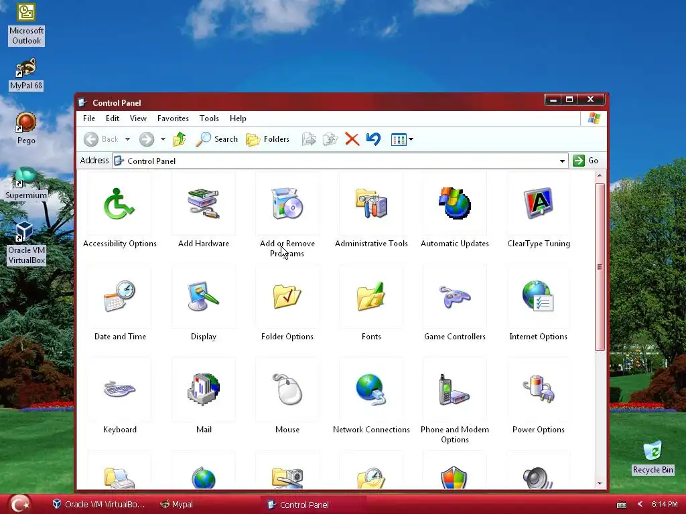Image resolution: width=686 pixels, height=514 pixels.
Task: Click the Copy To toolbar icon
Action: pos(330,139)
